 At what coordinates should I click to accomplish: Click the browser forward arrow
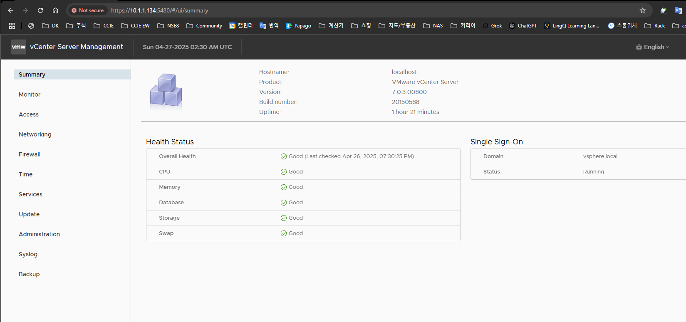coord(25,10)
